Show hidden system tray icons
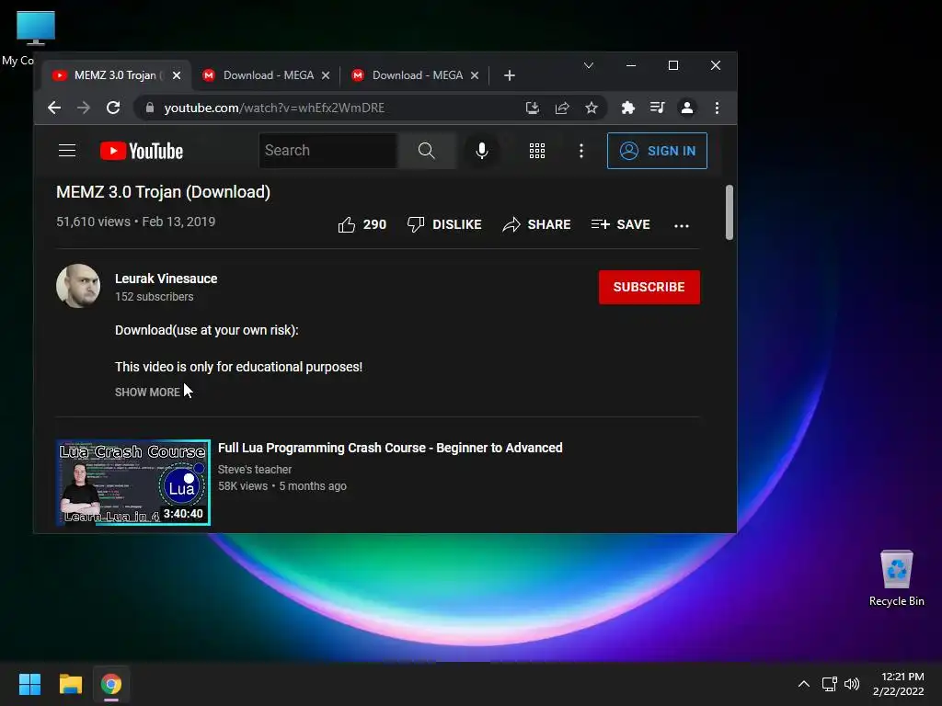 [x=804, y=684]
